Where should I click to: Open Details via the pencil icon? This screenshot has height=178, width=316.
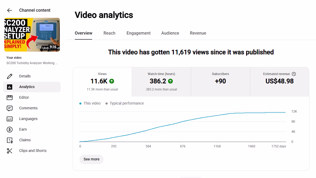click(x=9, y=76)
